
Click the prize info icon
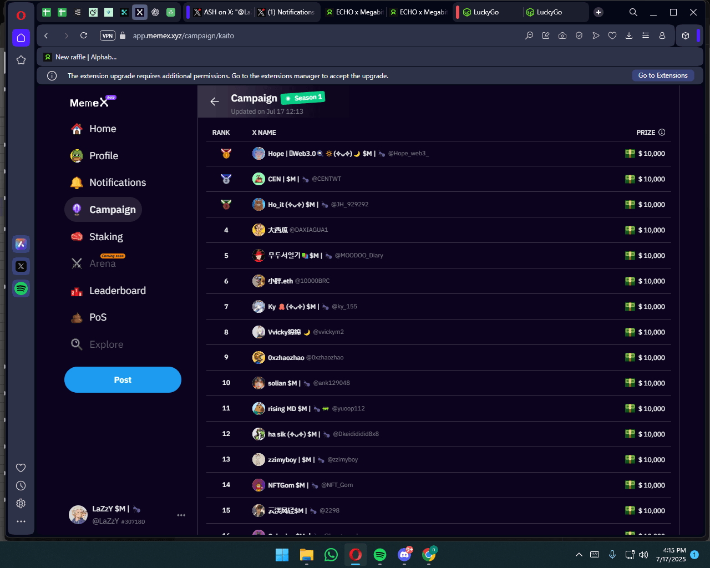point(661,132)
